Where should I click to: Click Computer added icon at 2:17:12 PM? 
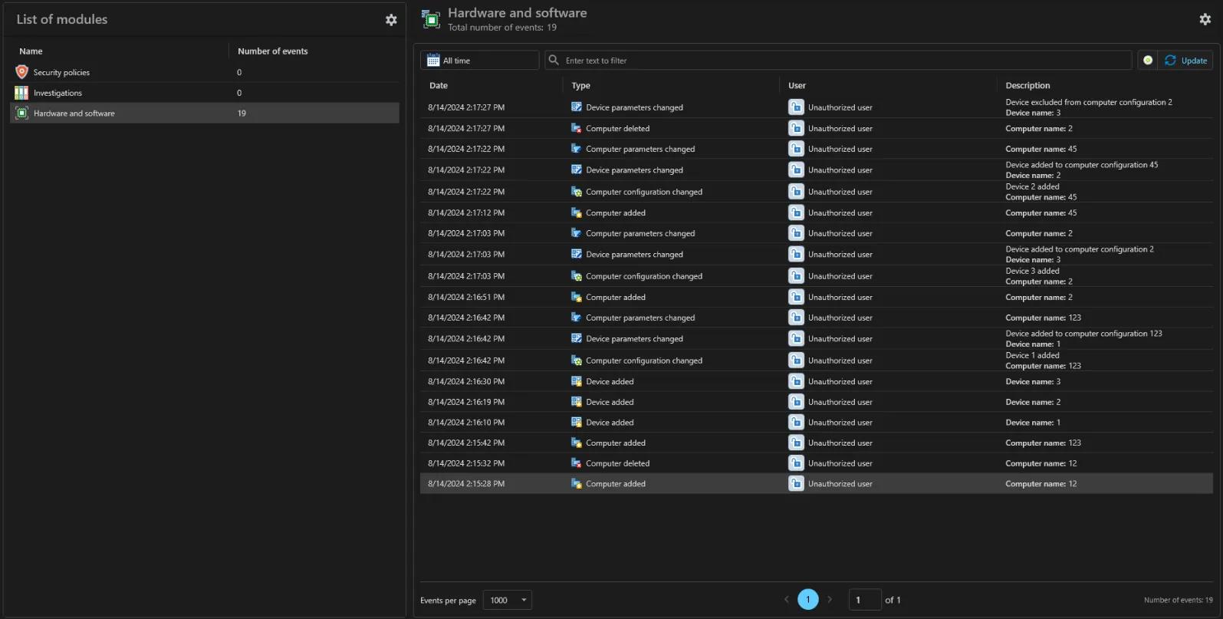577,212
